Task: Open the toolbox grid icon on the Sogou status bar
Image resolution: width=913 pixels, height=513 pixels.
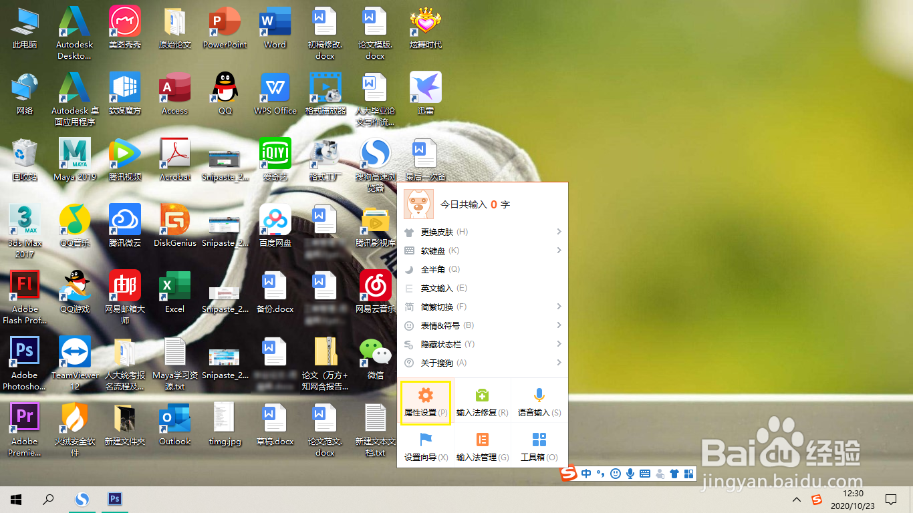Action: [x=689, y=474]
